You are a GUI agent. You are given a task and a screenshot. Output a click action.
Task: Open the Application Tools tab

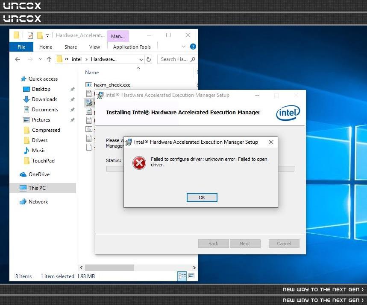coord(132,47)
